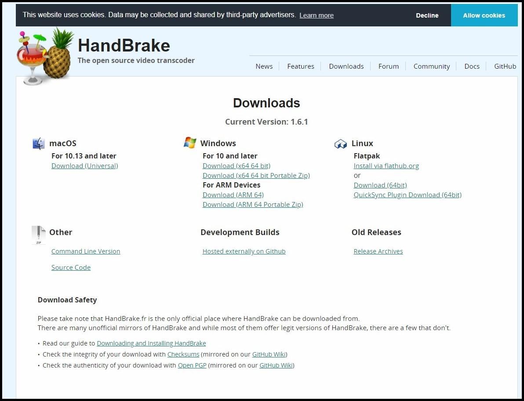The height and width of the screenshot is (401, 524).
Task: Download Windows x64 64 bit installer
Action: 237,166
